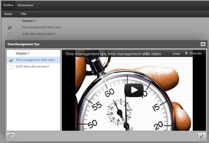Select Time management skills video in dialog sidebar
This screenshot has height=143, width=209.
coord(33,60)
